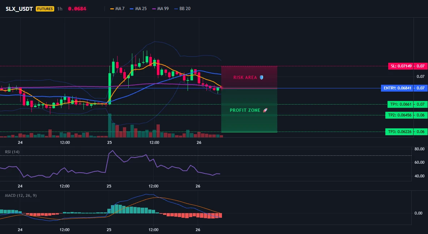Viewport: 428px width, 234px height.
Task: Click the 0.00 MACD axis value
Action: pyautogui.click(x=419, y=213)
